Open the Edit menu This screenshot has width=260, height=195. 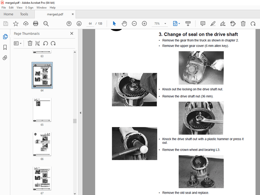tap(11, 8)
